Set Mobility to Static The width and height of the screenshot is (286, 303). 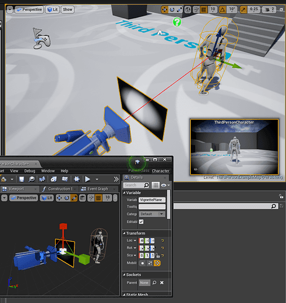[x=142, y=263]
